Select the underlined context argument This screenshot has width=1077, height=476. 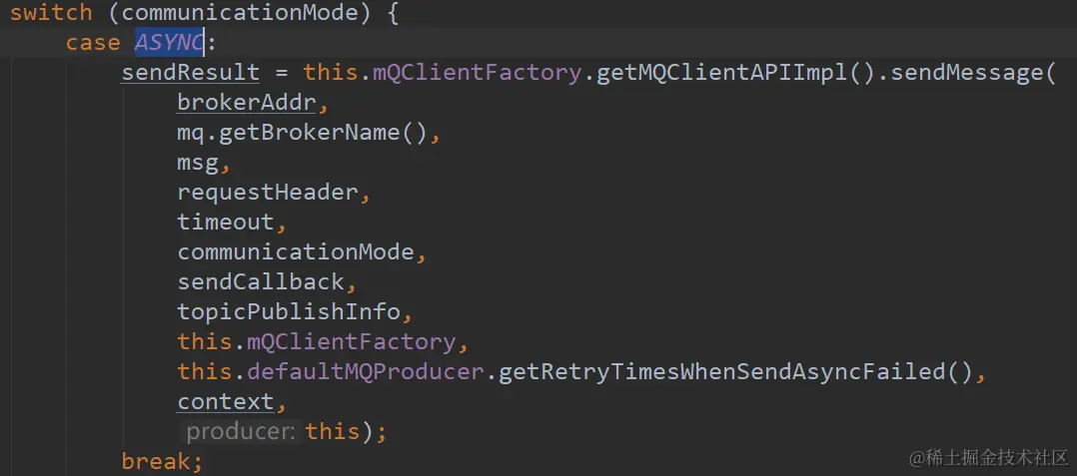(226, 402)
